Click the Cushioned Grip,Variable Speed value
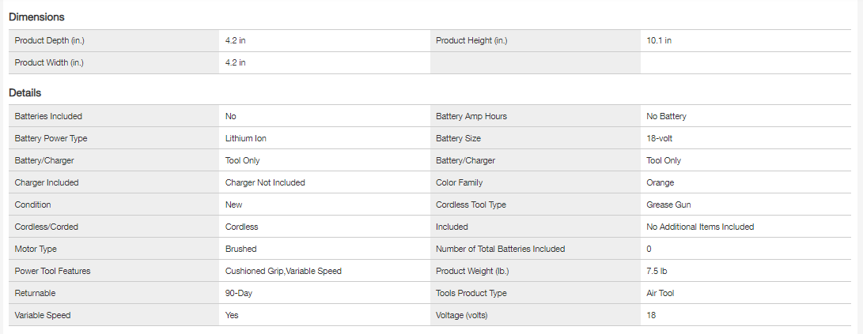This screenshot has width=863, height=334. (x=283, y=271)
